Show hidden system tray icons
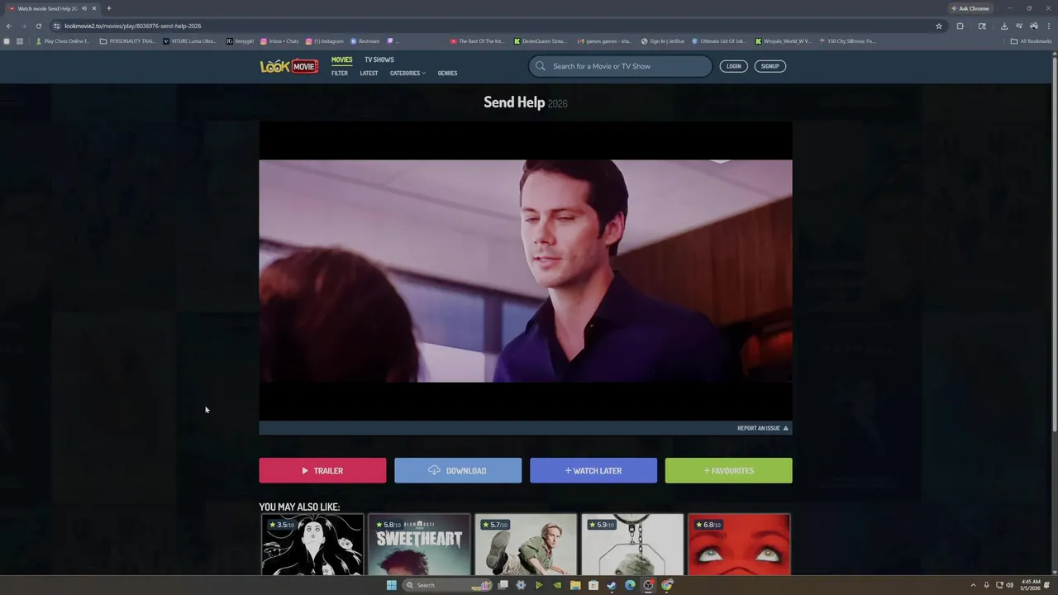This screenshot has height=595, width=1058. click(x=973, y=585)
